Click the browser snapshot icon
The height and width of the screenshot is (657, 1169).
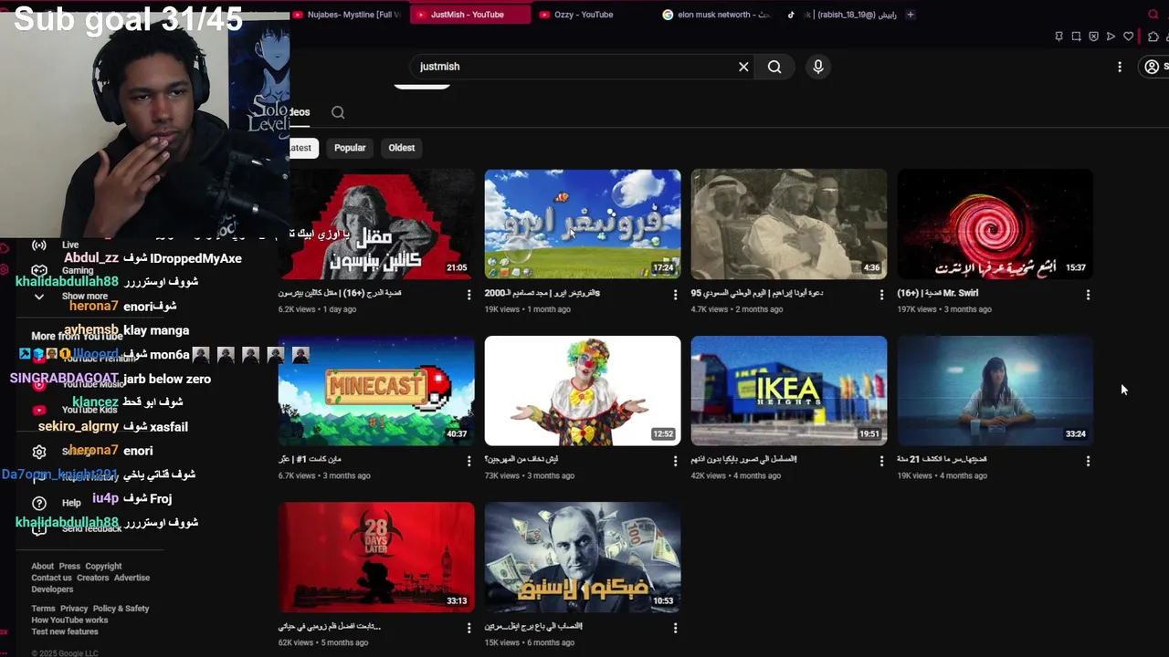point(1076,36)
